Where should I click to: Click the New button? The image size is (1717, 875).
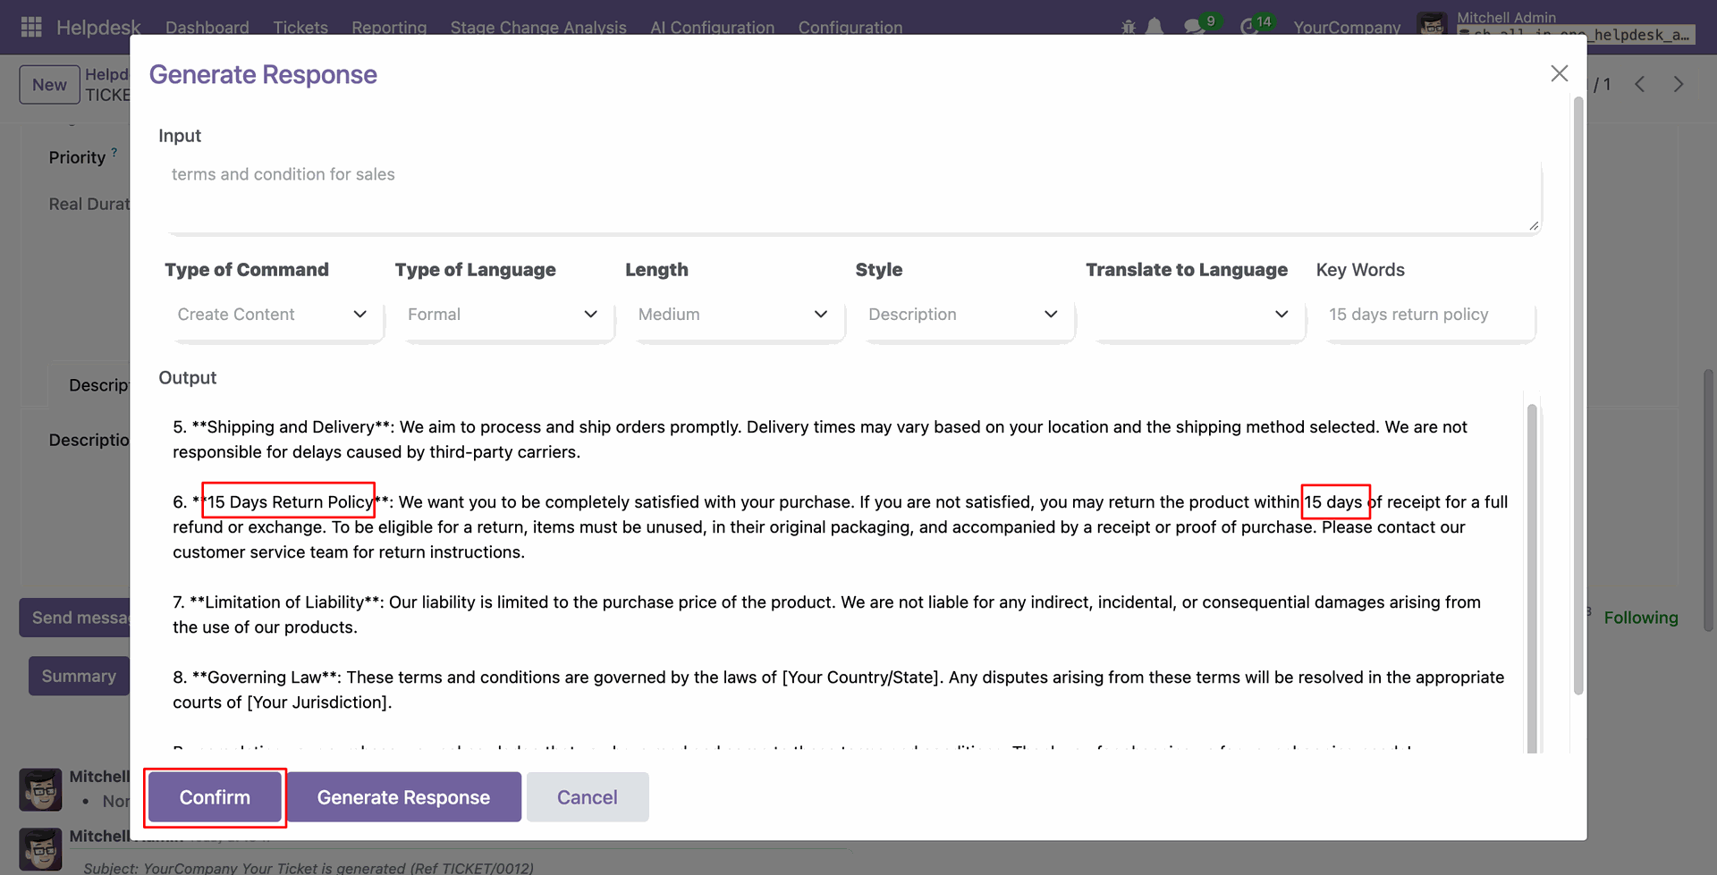[49, 85]
